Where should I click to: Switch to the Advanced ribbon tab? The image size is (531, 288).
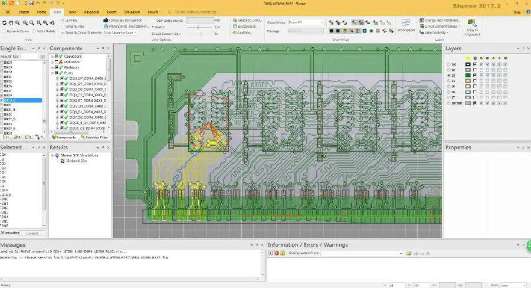(x=91, y=12)
